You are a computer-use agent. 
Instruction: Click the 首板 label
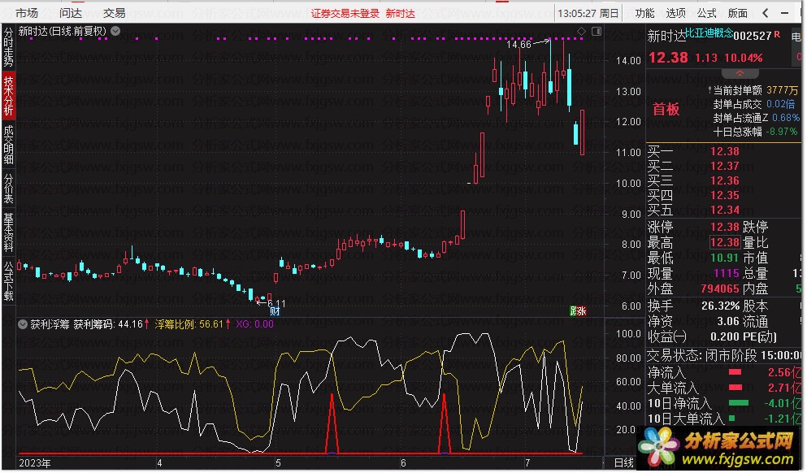pos(666,109)
